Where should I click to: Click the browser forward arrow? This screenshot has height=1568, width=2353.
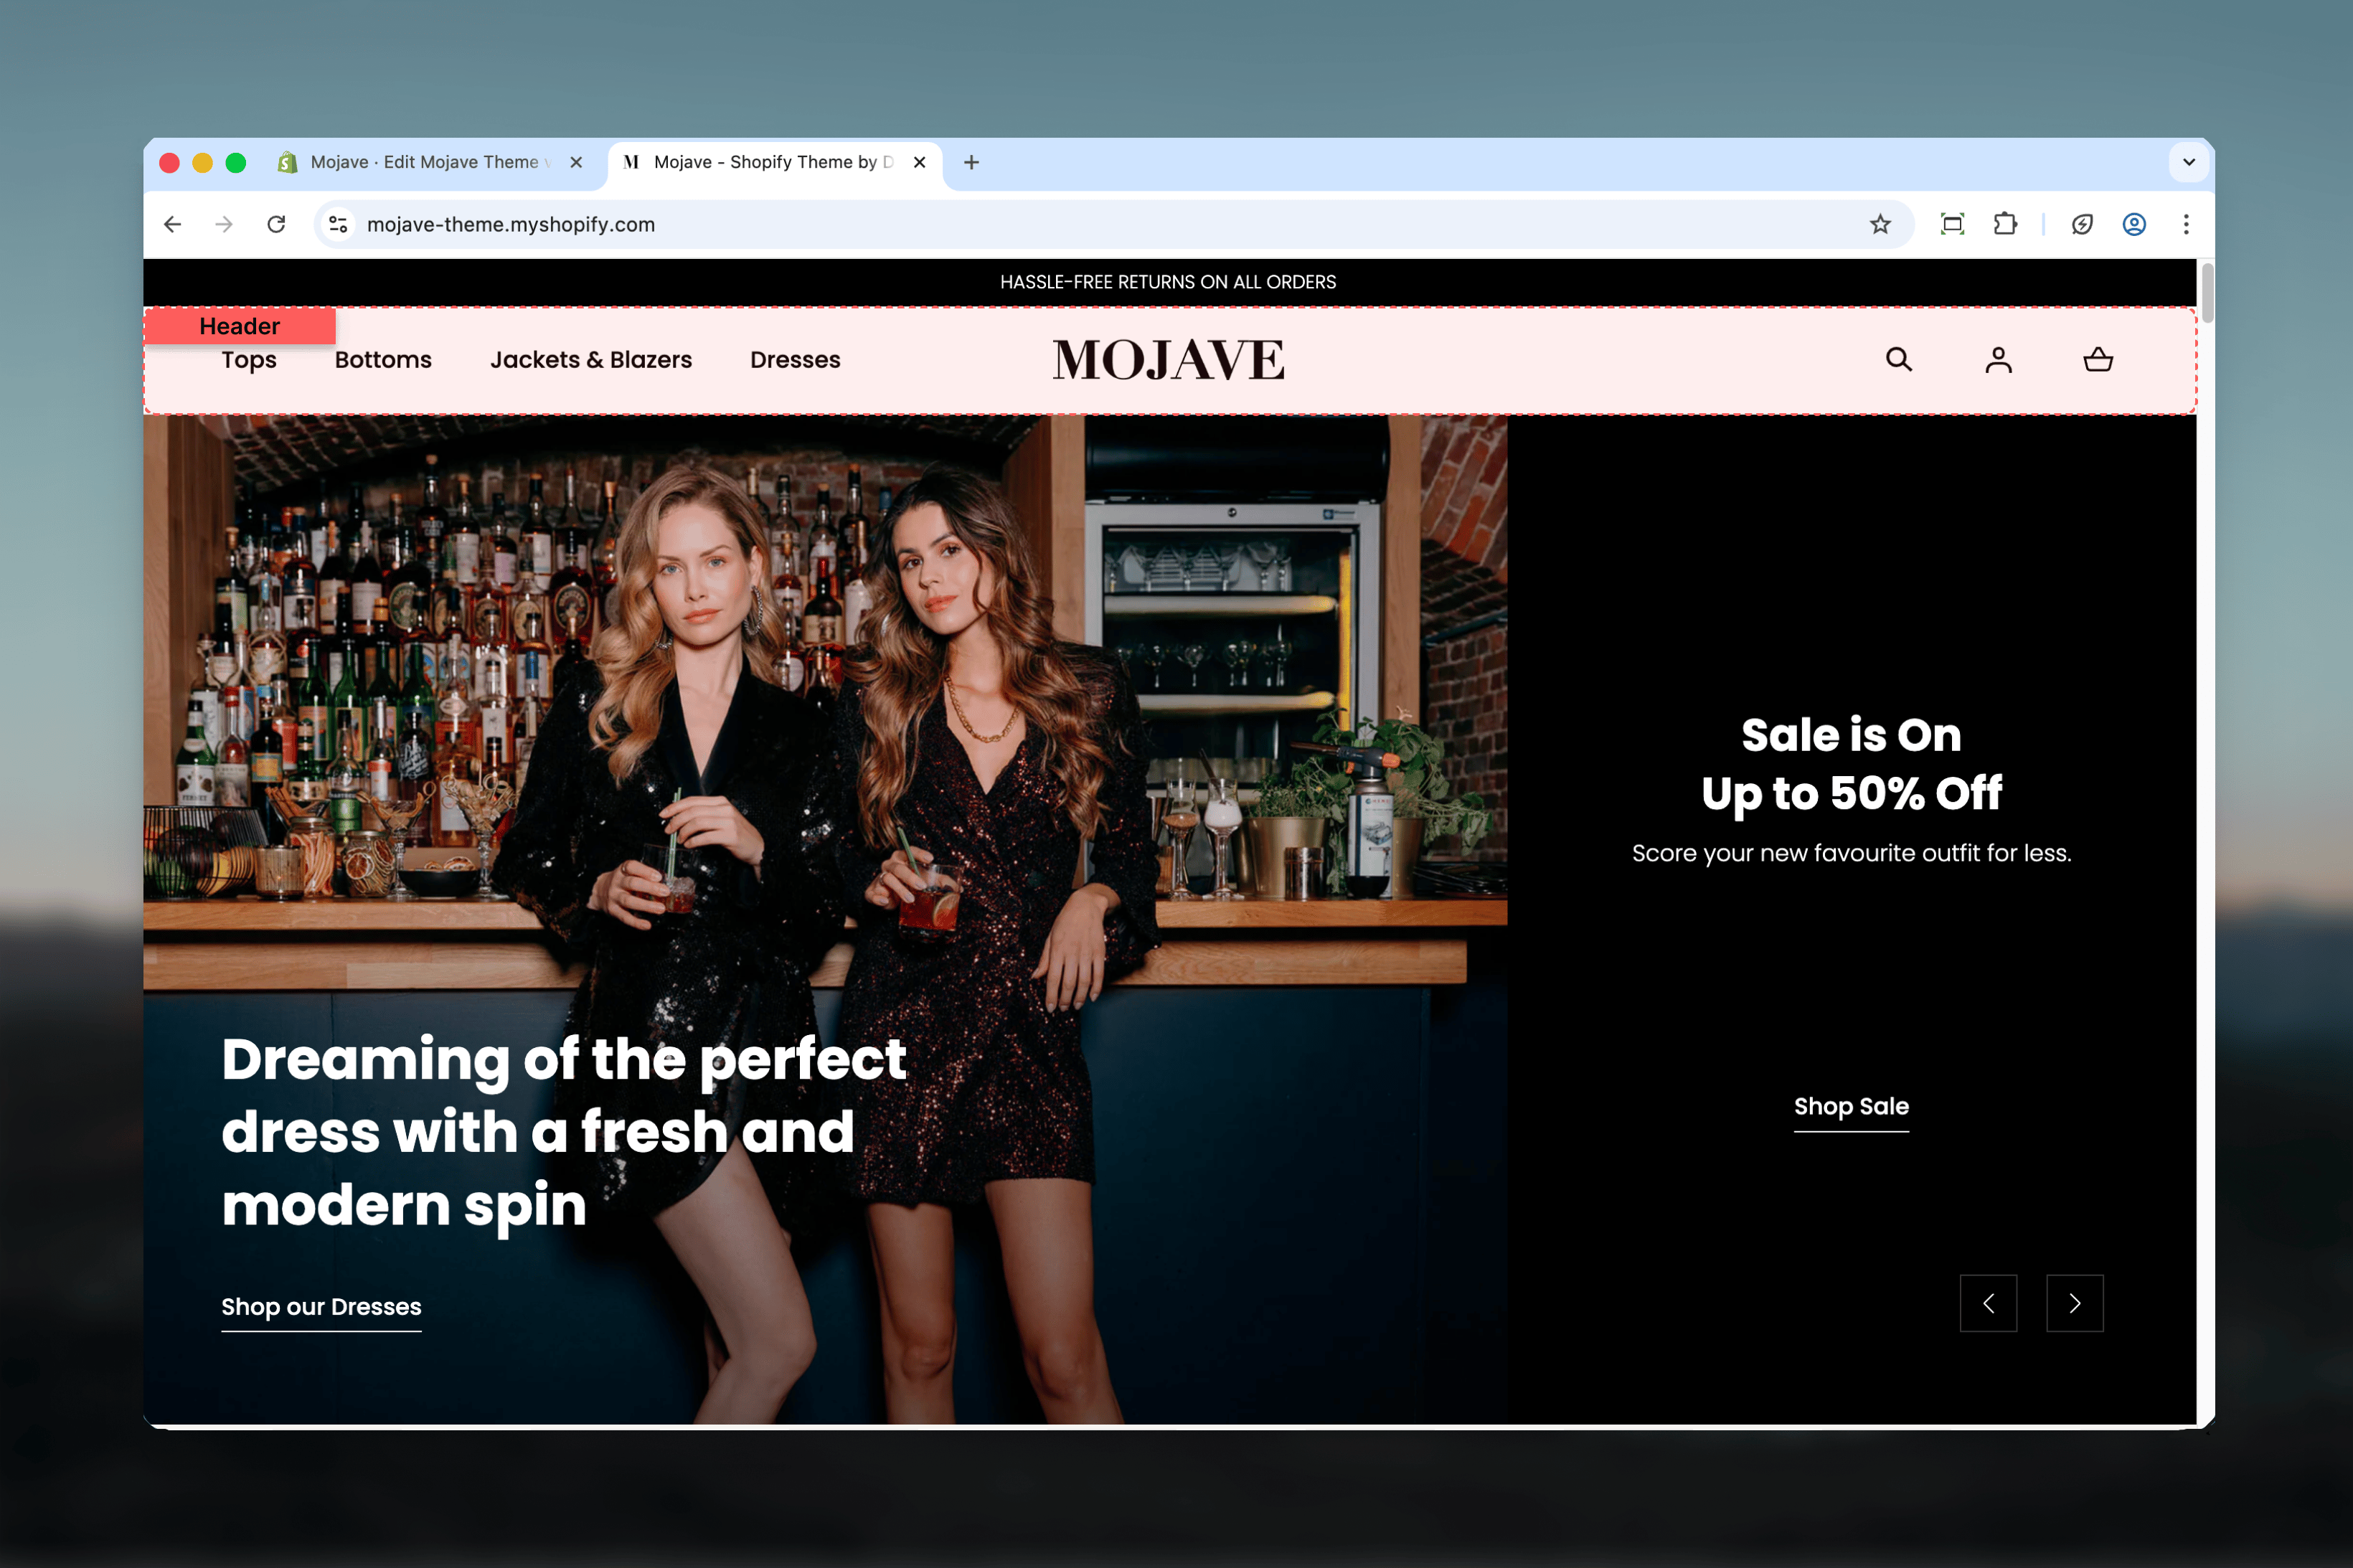point(224,224)
